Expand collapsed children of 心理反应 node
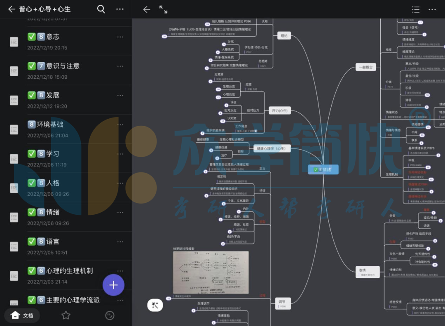The width and height of the screenshot is (445, 326). point(218,97)
